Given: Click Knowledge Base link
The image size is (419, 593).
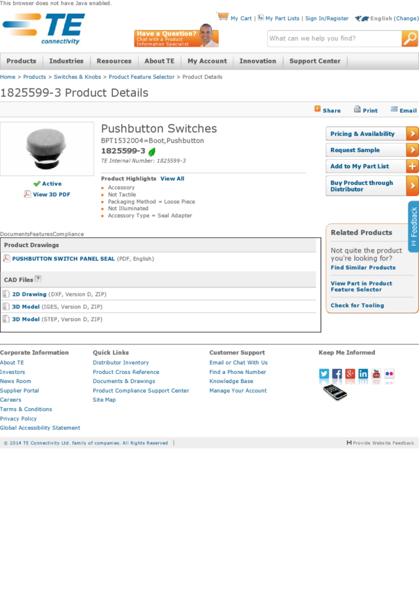Looking at the screenshot, I should tap(231, 381).
